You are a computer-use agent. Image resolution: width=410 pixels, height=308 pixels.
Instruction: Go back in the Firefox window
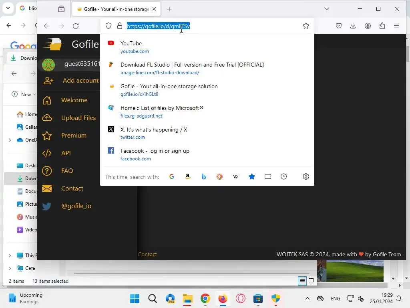(x=47, y=26)
